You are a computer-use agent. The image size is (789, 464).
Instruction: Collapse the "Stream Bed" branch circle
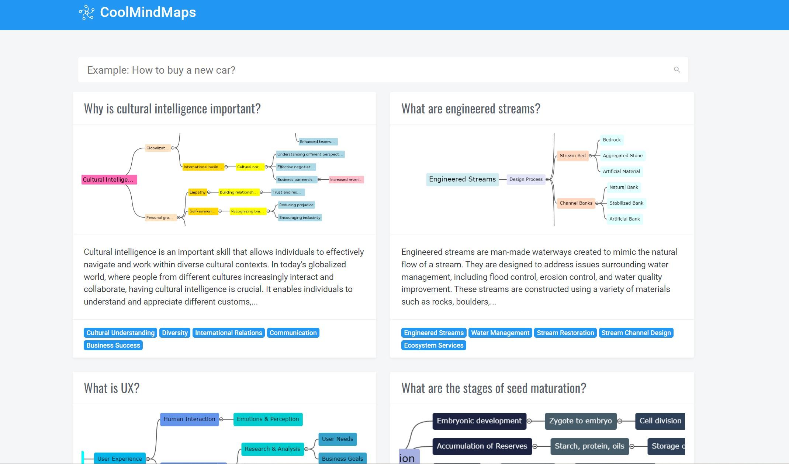(590, 155)
